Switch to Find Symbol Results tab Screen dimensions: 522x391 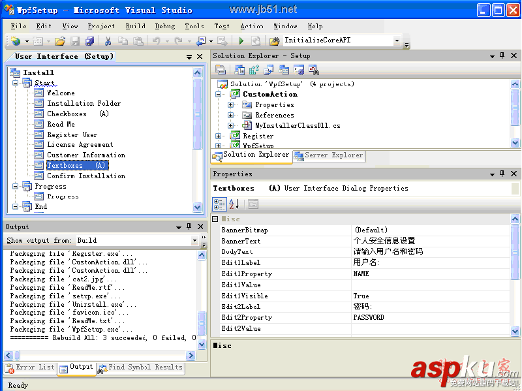pyautogui.click(x=140, y=368)
